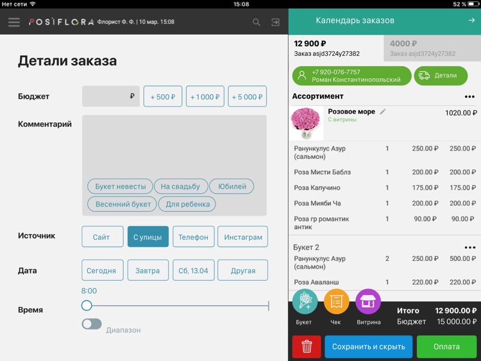Choose Другая date option
Image resolution: width=481 pixels, height=361 pixels.
[x=242, y=270]
